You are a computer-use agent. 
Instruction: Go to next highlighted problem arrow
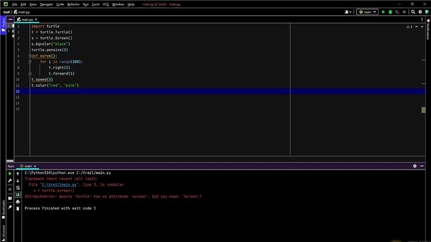point(422,27)
